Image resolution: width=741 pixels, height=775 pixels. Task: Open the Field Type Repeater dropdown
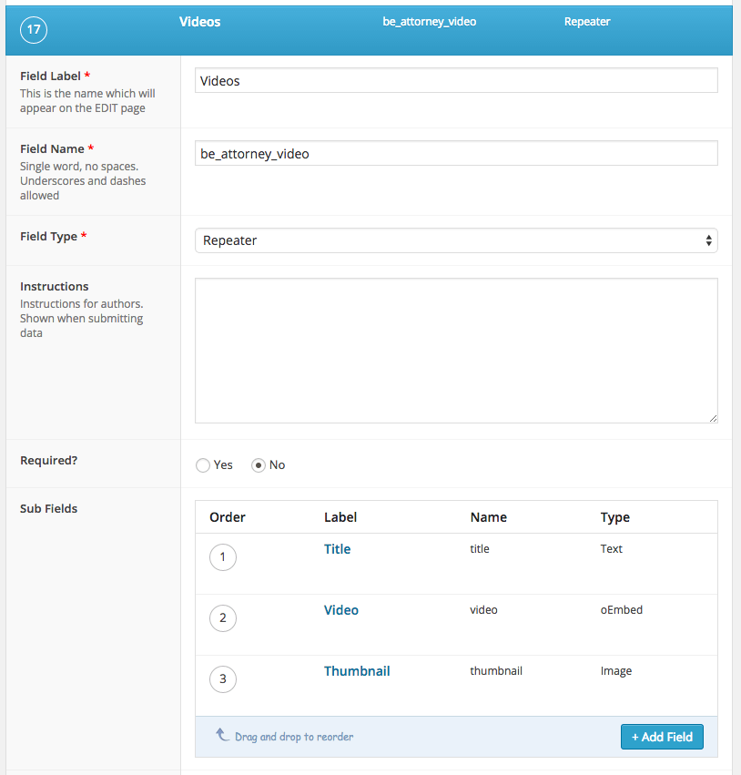456,240
